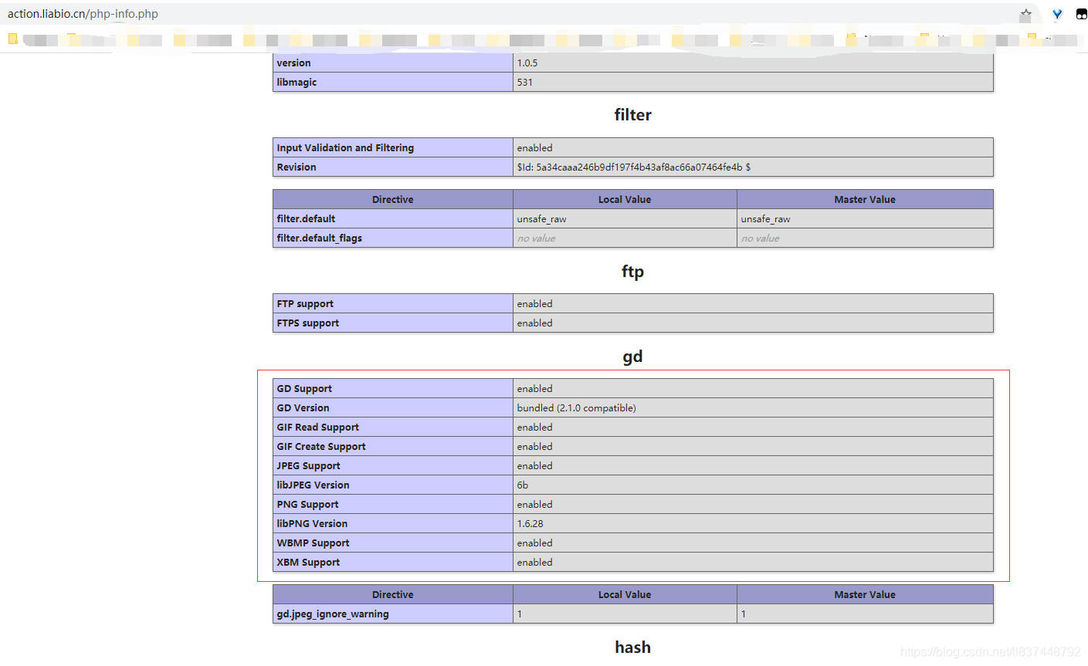Screen dimensions: 1088x666
Task: Click the 'GIF Create Support' label
Action: pos(321,447)
